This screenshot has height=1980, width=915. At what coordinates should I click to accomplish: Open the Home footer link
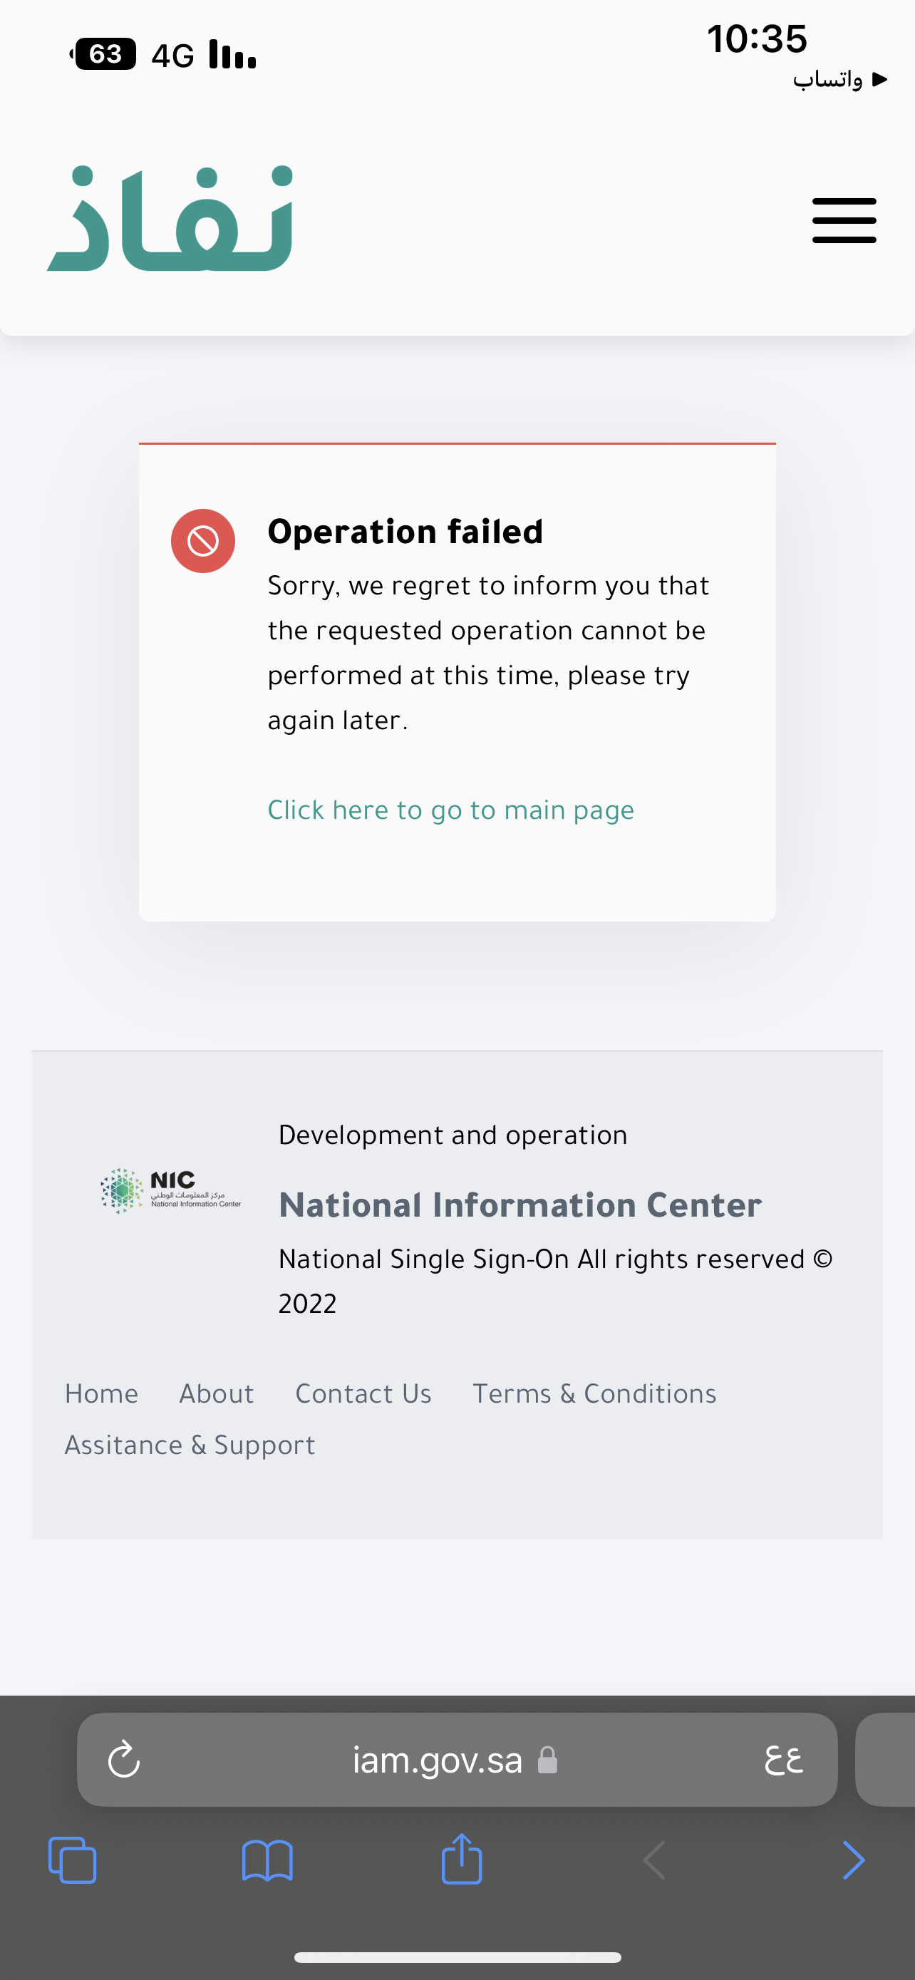pyautogui.click(x=101, y=1393)
